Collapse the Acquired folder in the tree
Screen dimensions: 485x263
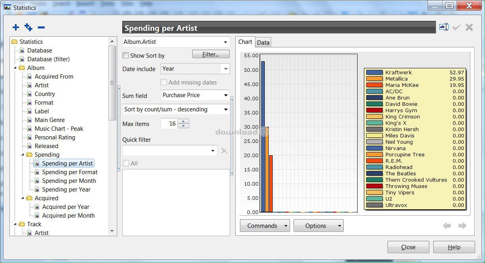pyautogui.click(x=22, y=198)
